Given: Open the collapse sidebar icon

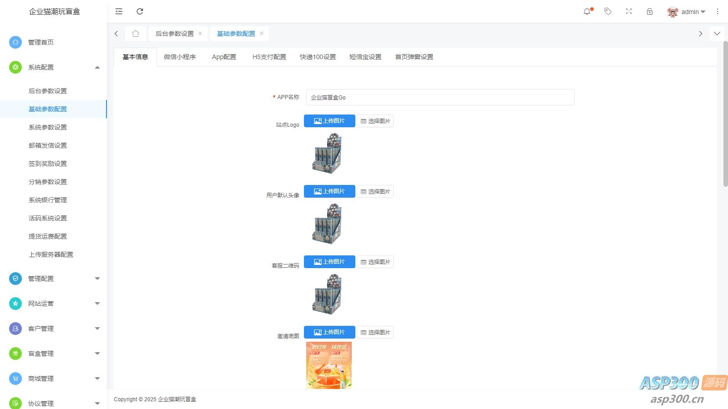Looking at the screenshot, I should 119,11.
